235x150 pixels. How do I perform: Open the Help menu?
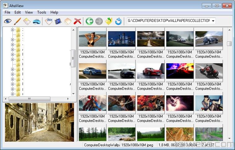pos(54,12)
